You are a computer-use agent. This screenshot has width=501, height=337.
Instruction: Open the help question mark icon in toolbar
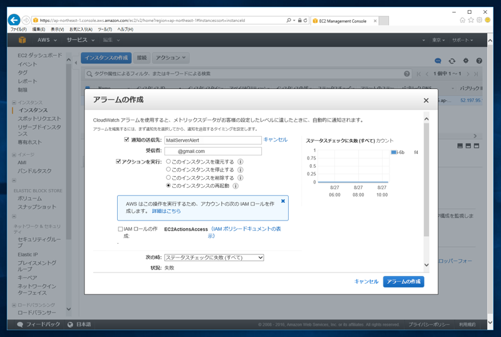tap(479, 60)
